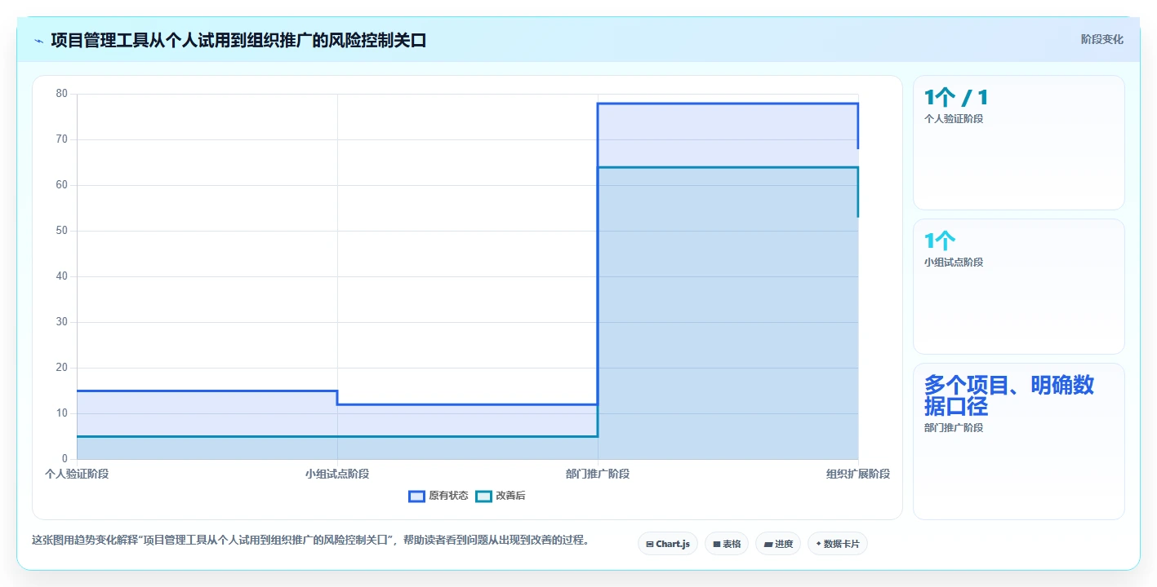Click the 1个 value in 小组试点阶段 card

pos(940,241)
